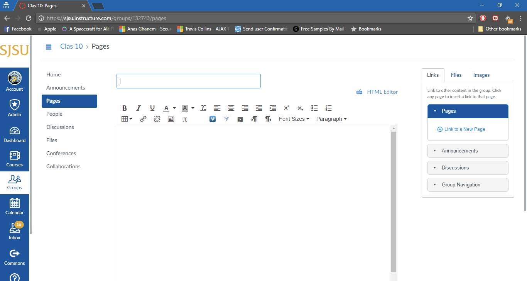Open the Paragraph format dropdown
Image resolution: width=527 pixels, height=281 pixels.
point(331,119)
